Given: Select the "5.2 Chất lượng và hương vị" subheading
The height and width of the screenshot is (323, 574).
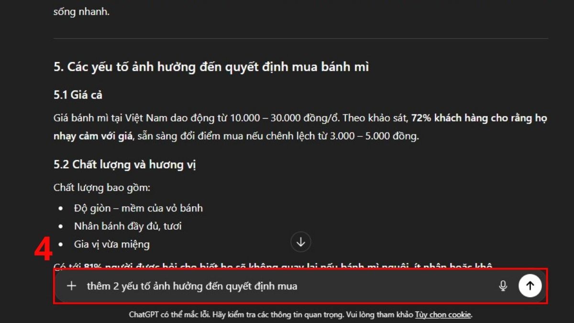Looking at the screenshot, I should (125, 165).
